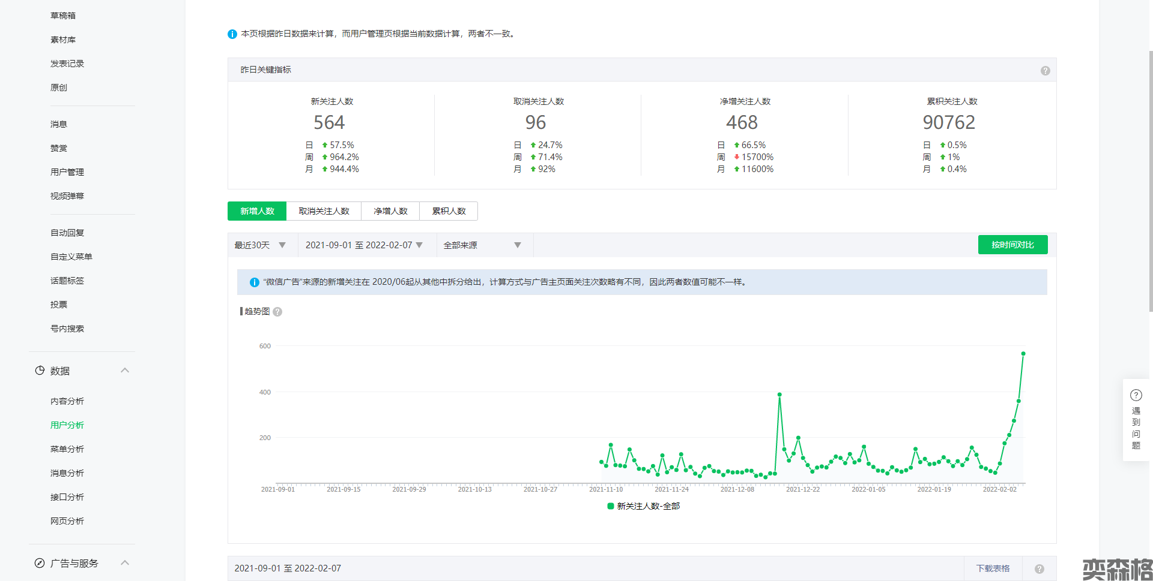Toggle 新关注人数-全部 legend series

tap(643, 506)
